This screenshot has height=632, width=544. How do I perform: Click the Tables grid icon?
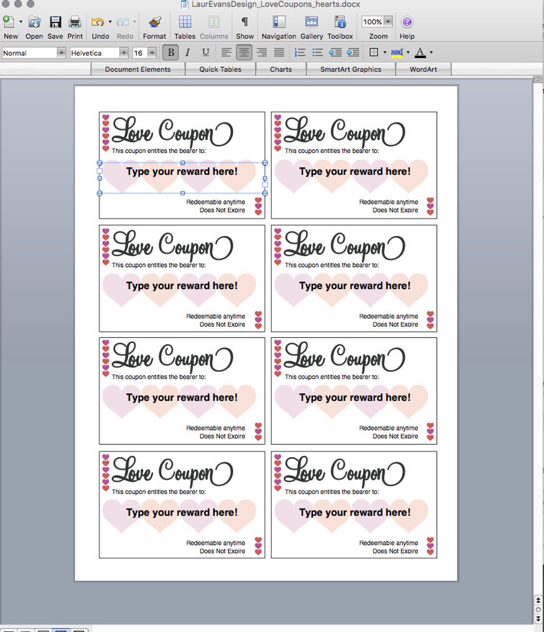[x=185, y=22]
